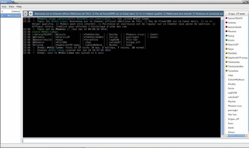Open the Irssi menu
249x148 pixels.
pos(4,6)
